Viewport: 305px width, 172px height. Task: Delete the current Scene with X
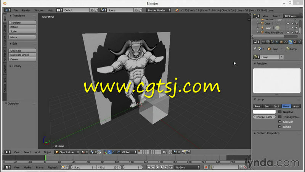point(140,10)
